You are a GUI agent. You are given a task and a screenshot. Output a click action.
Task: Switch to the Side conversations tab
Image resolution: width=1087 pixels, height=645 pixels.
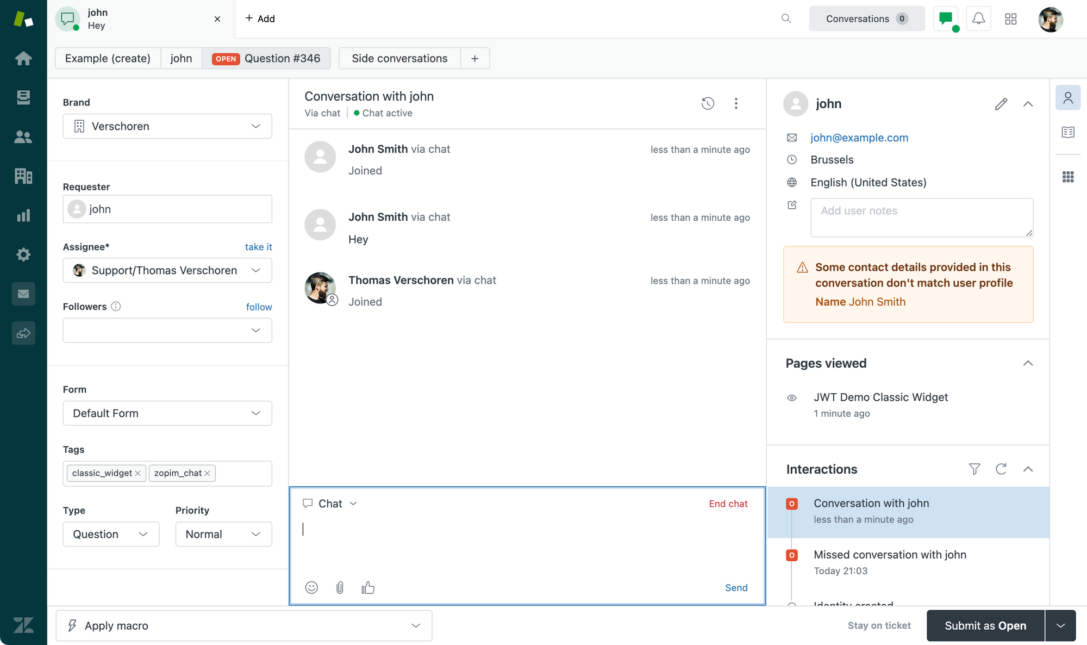coord(399,58)
